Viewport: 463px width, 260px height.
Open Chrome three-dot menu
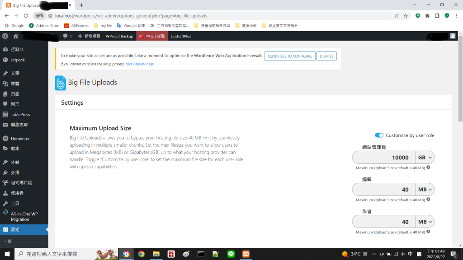click(456, 16)
